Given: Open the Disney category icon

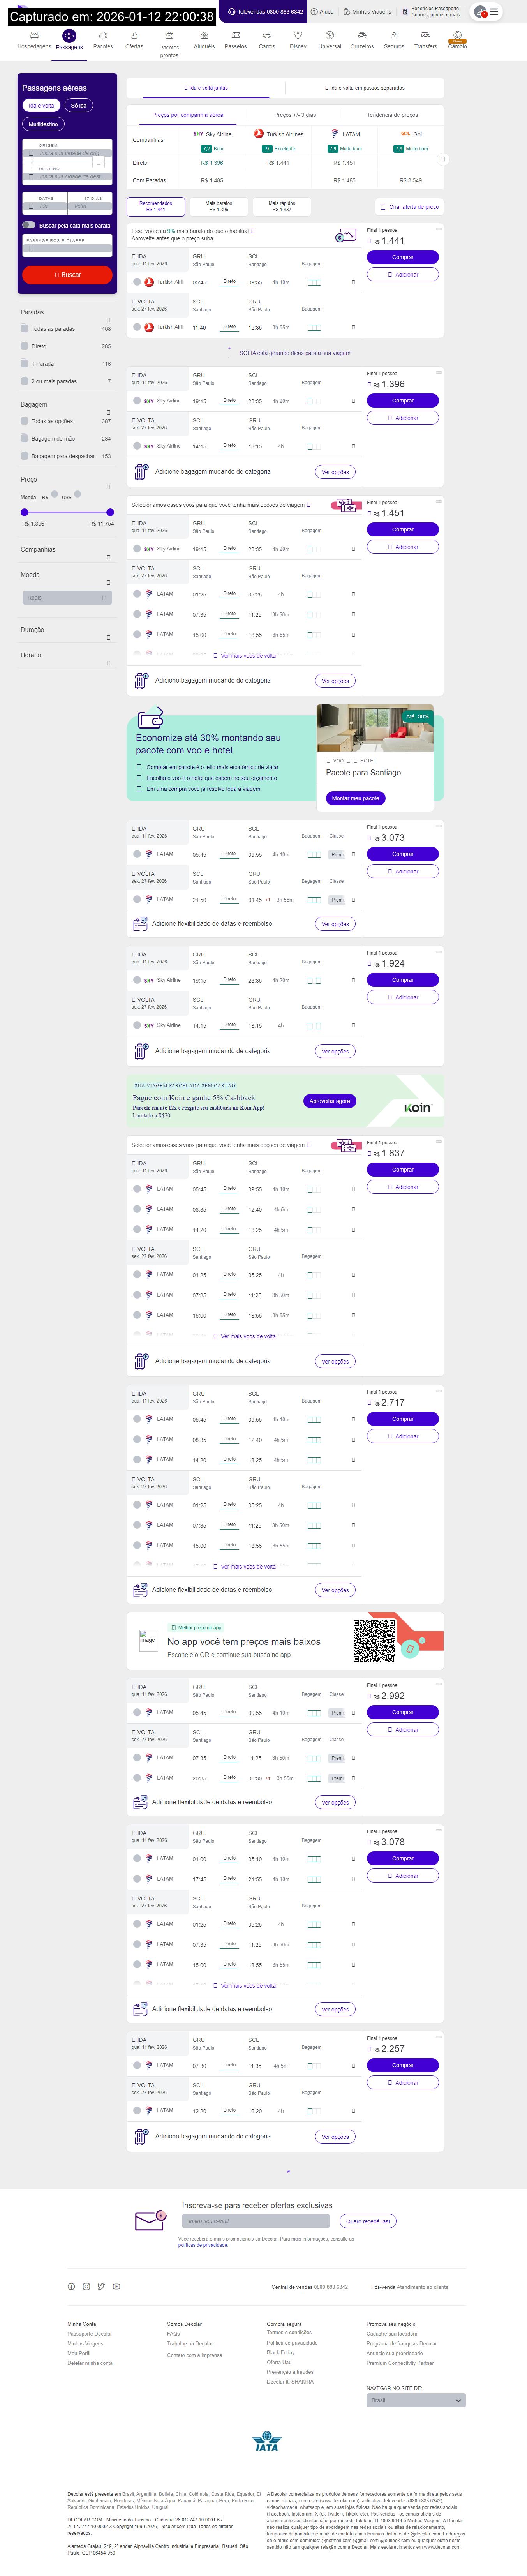Looking at the screenshot, I should pyautogui.click(x=298, y=36).
